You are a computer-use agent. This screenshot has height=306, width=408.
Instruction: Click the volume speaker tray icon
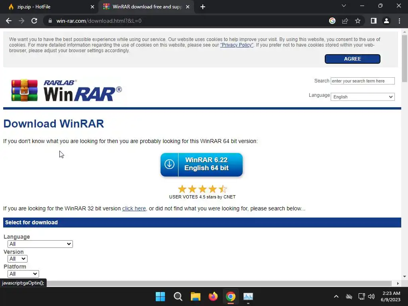click(371, 296)
